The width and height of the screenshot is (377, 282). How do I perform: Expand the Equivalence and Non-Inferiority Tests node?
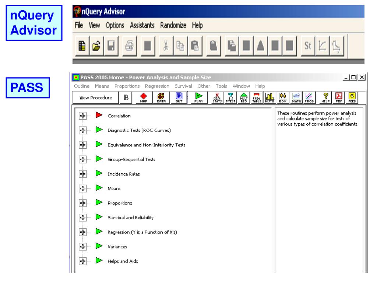[83, 145]
